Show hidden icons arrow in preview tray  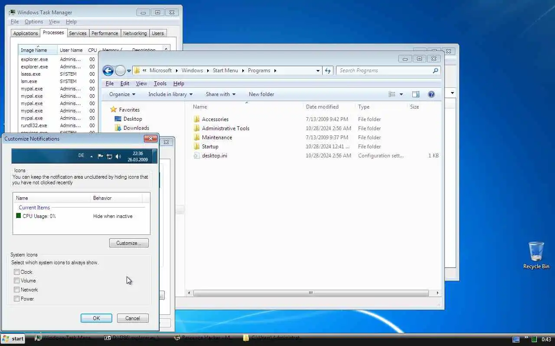pos(91,157)
